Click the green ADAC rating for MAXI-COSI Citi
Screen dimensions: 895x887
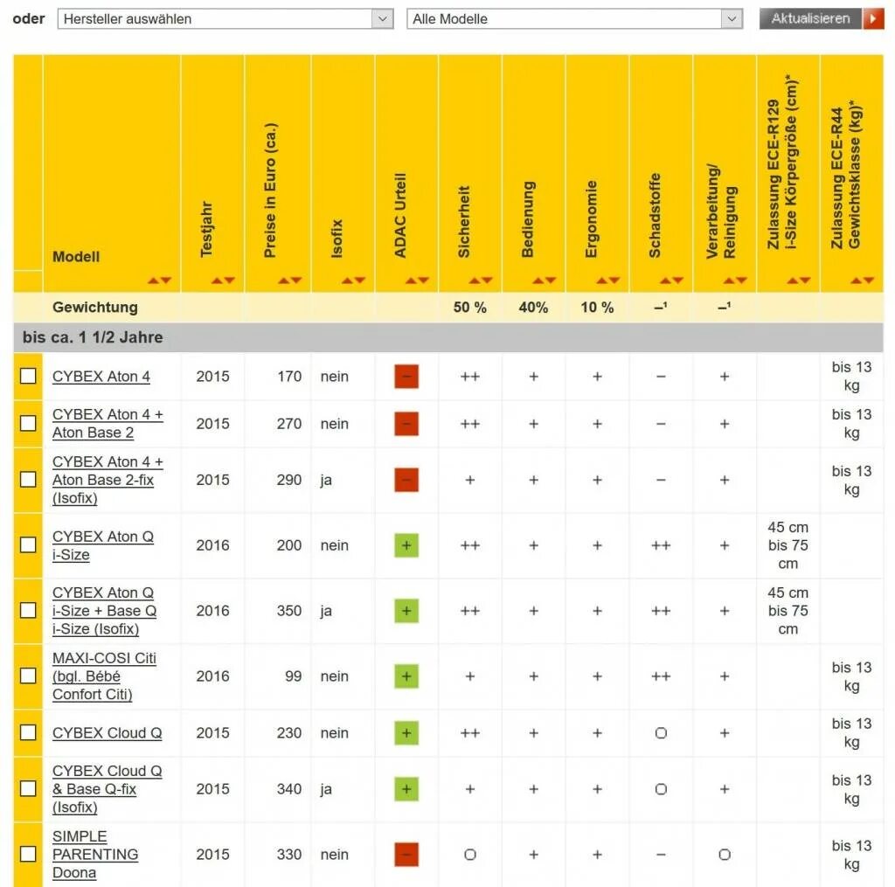(x=406, y=676)
